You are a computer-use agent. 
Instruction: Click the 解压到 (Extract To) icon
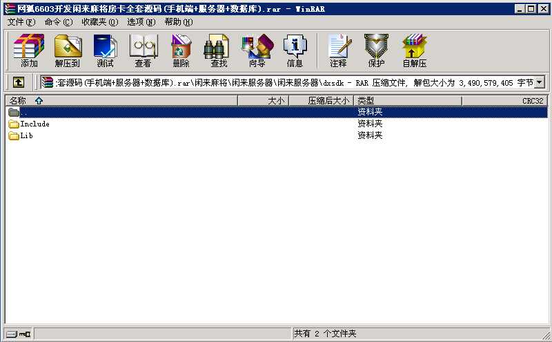[68, 50]
